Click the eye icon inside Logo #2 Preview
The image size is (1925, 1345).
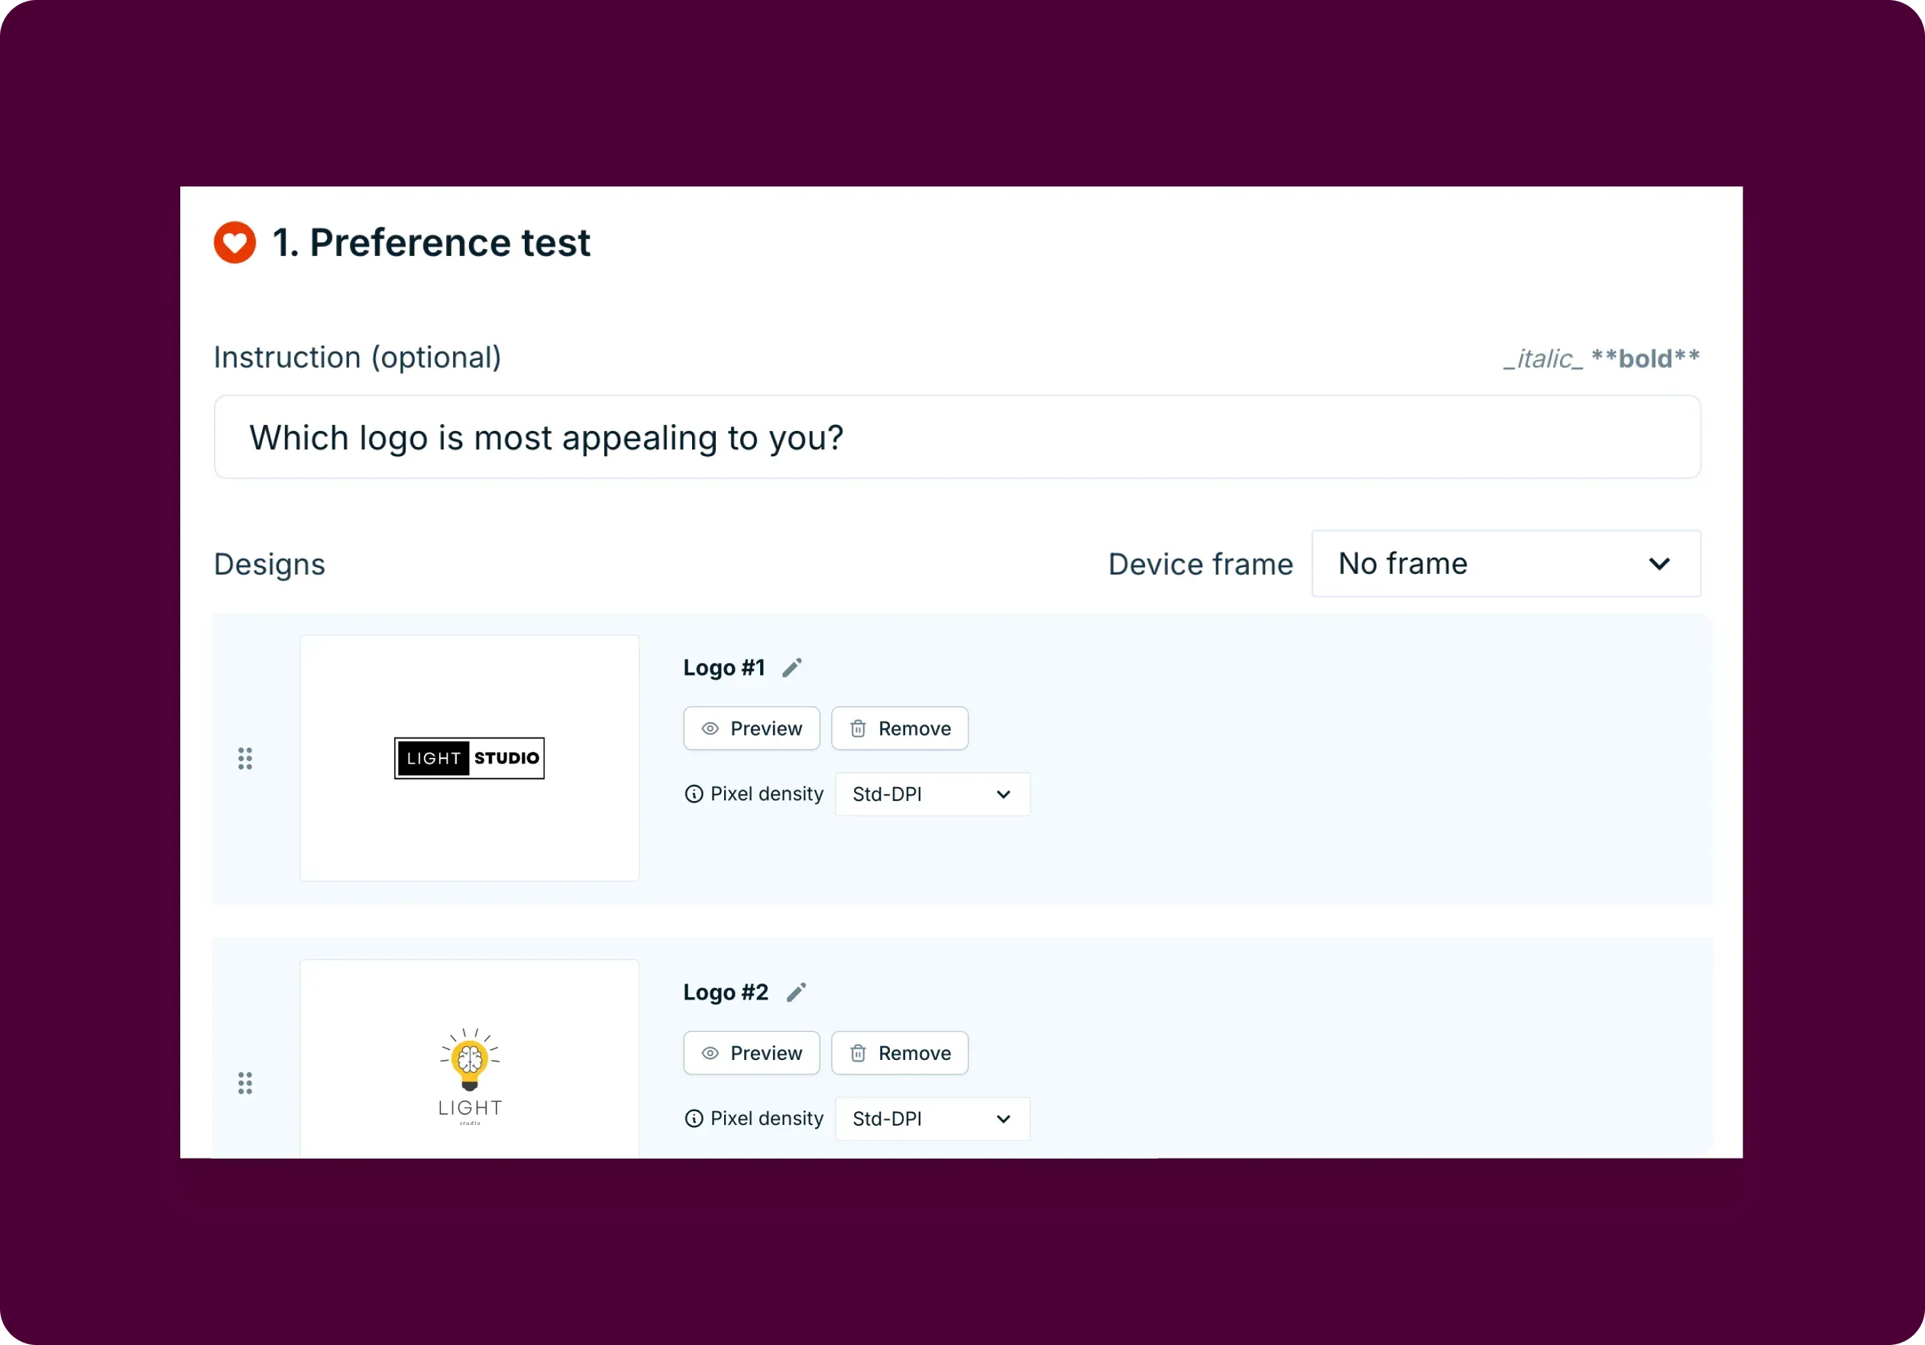(x=710, y=1052)
